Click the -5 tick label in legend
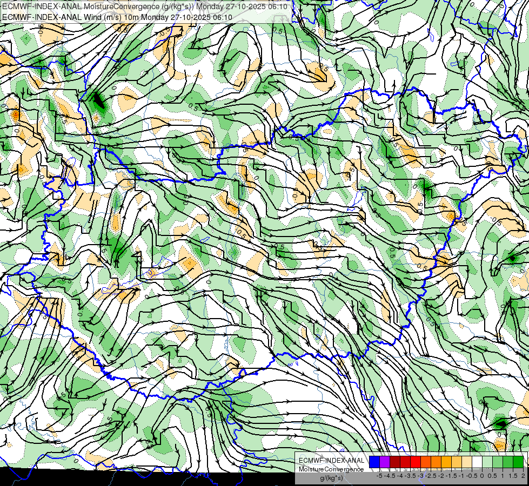This screenshot has width=529, height=486. click(379, 476)
